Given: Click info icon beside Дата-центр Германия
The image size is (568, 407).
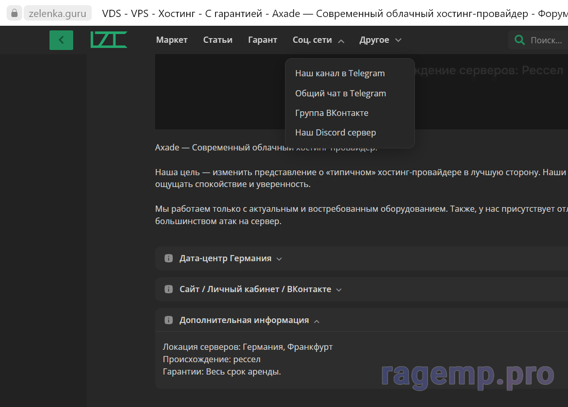Looking at the screenshot, I should point(169,259).
